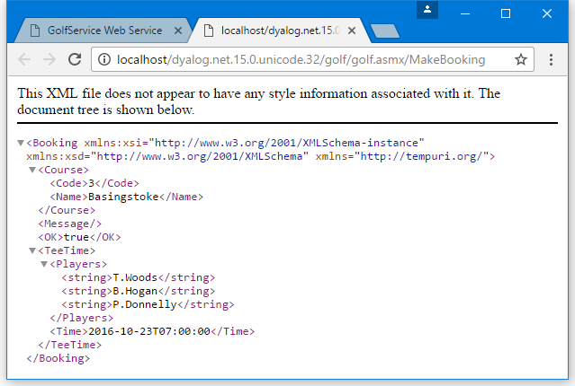Maximize the browser window
The image size is (575, 386).
click(505, 13)
